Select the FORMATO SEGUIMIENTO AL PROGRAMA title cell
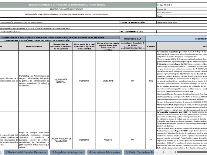This screenshot has height=155, width=207. tap(78, 5)
